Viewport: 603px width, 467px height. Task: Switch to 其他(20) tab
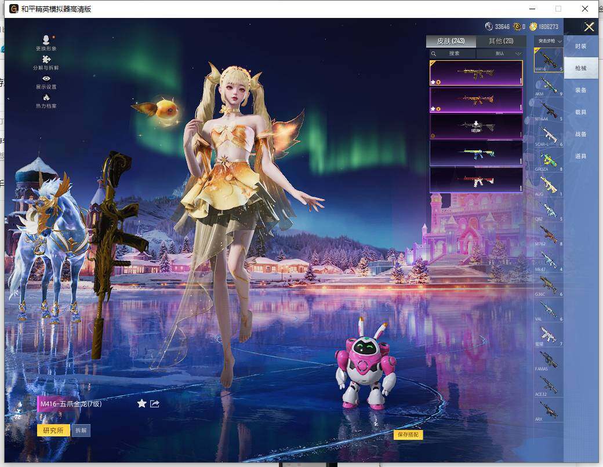pyautogui.click(x=501, y=41)
